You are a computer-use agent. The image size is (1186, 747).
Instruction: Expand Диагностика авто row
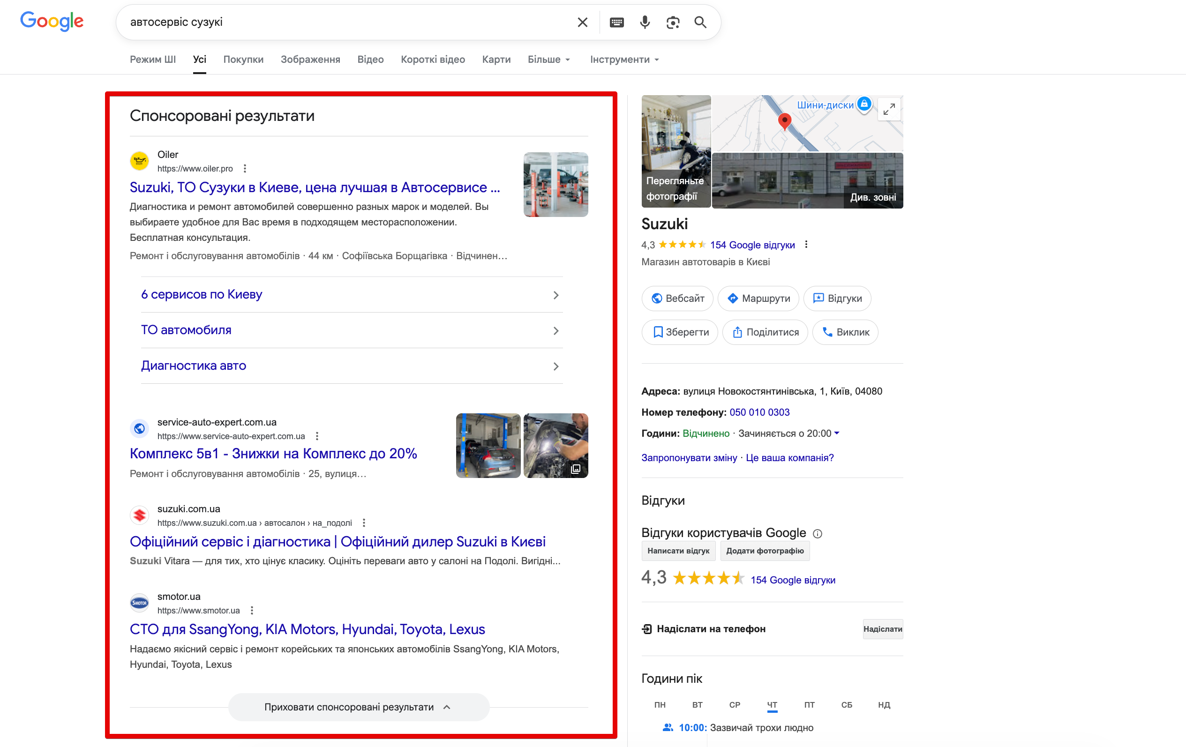point(352,366)
